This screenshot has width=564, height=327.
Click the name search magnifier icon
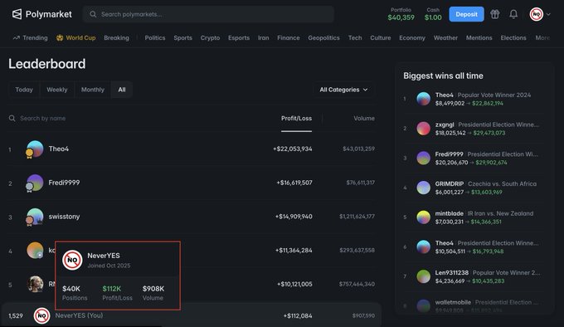click(x=12, y=119)
